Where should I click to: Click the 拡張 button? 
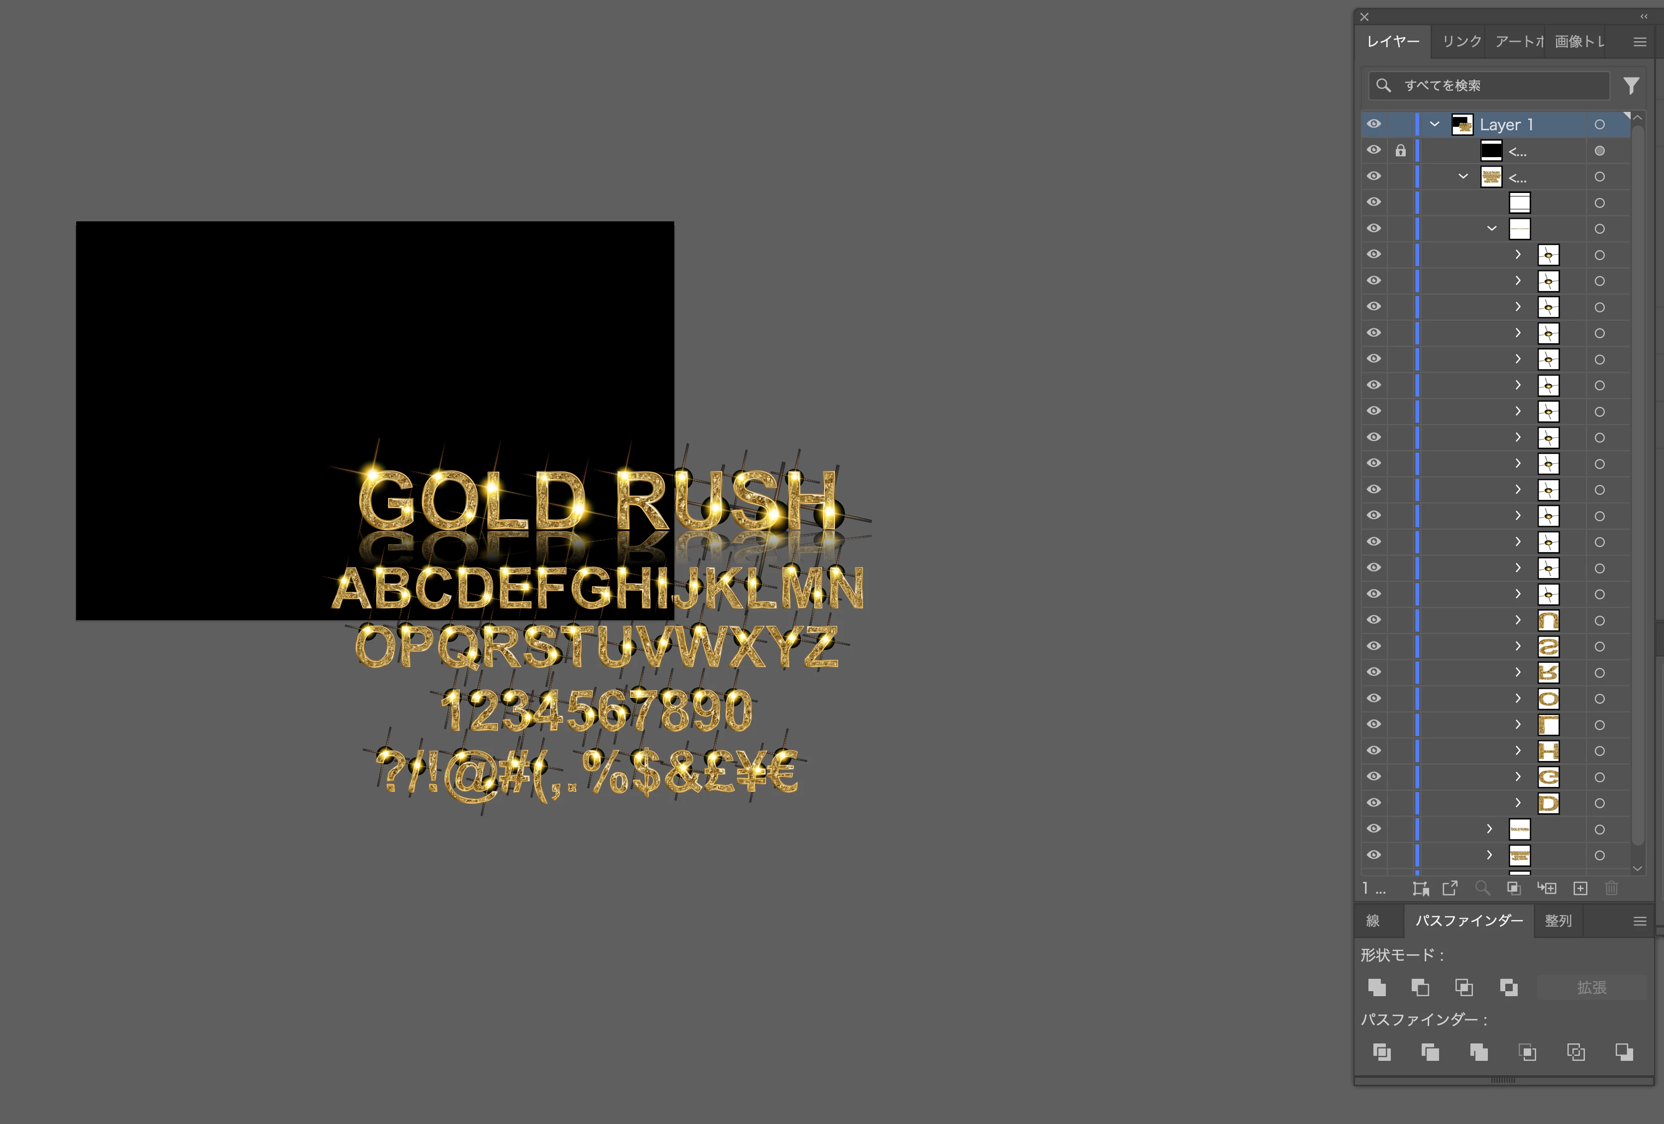click(x=1591, y=987)
